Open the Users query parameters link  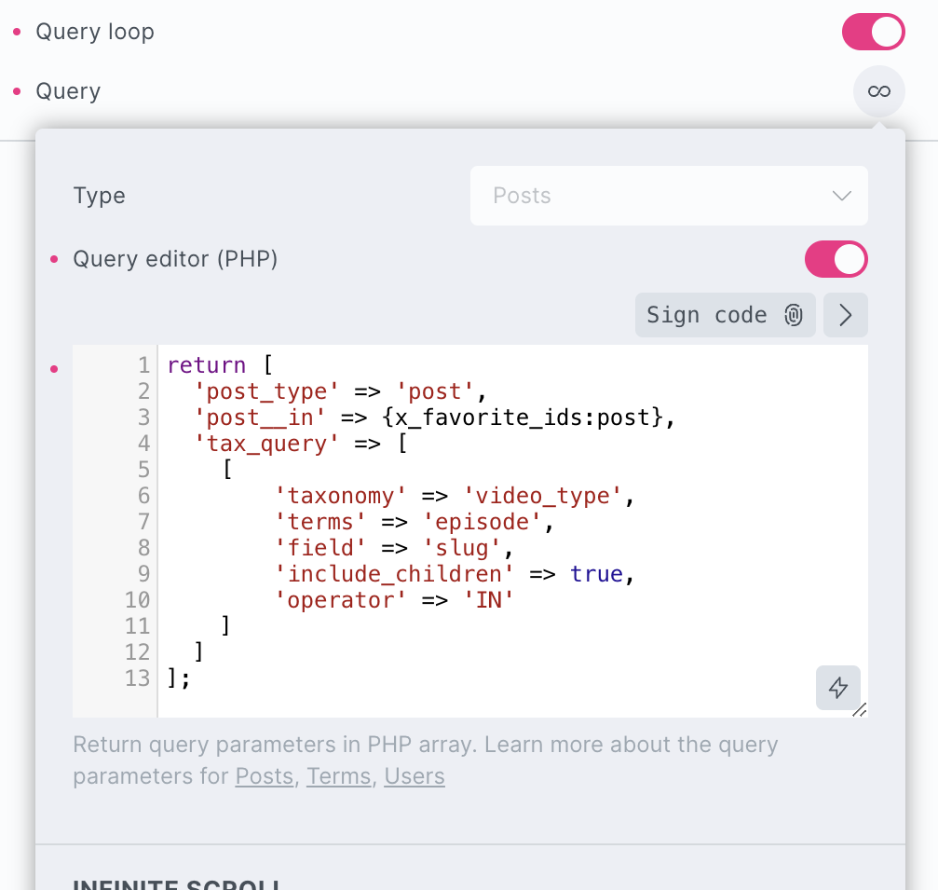[x=415, y=776]
